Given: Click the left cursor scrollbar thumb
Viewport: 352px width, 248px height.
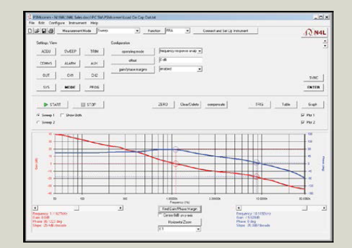Looking at the screenshot, I should (x=76, y=208).
